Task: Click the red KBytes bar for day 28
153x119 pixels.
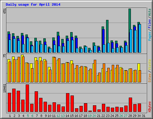Action: click(130, 105)
